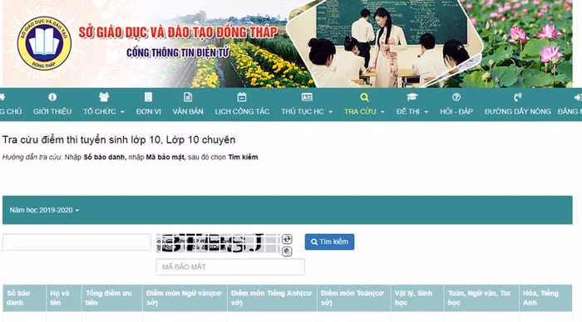The width and height of the screenshot is (582, 322).
Task: Click the department logo emblem
Action: [44, 43]
